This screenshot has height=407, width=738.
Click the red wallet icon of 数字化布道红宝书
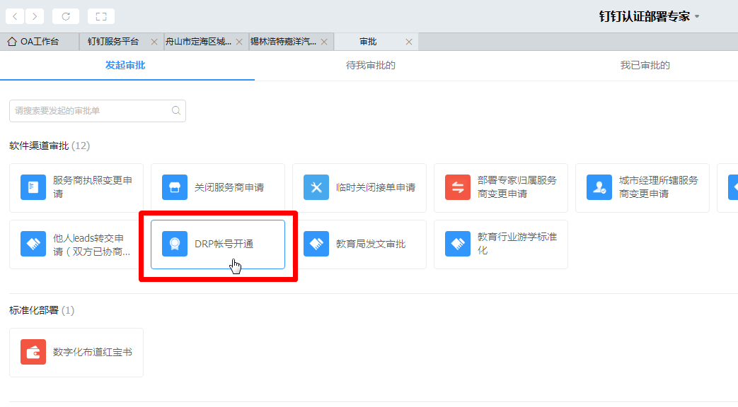click(x=33, y=352)
